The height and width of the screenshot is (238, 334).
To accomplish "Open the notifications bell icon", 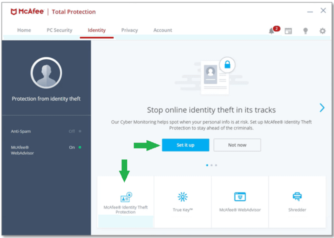I will (x=271, y=31).
